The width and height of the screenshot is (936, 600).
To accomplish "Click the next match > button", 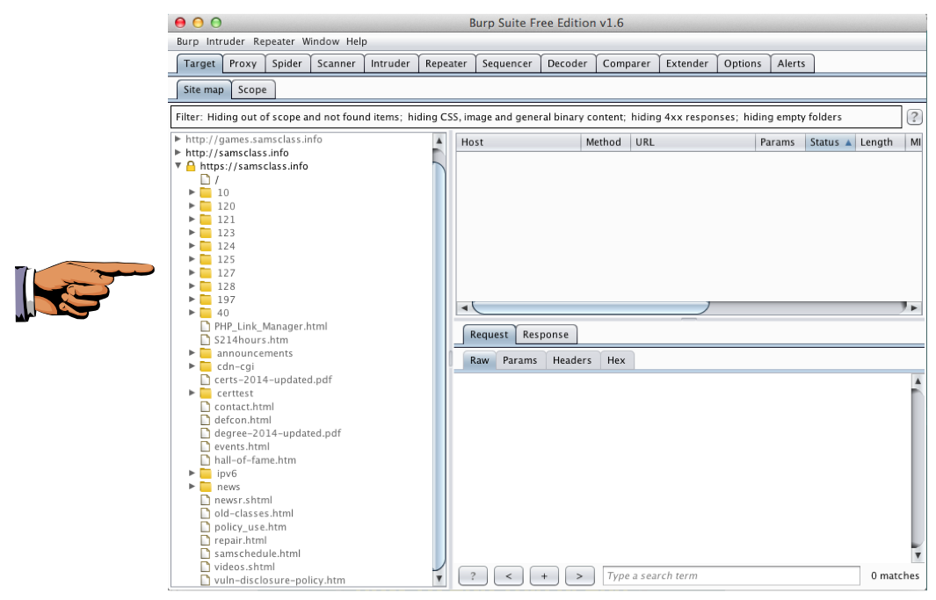I will pos(580,576).
